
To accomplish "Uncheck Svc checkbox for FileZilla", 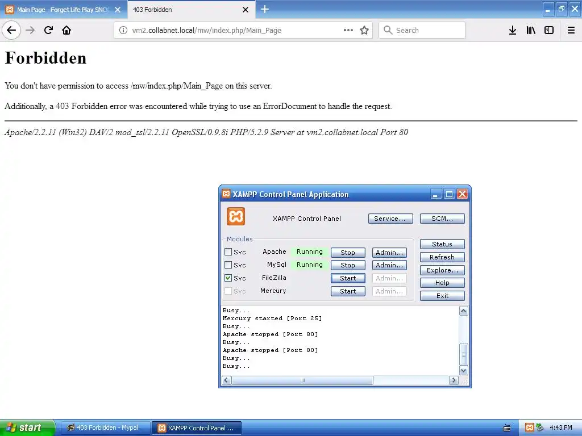I will coord(228,278).
